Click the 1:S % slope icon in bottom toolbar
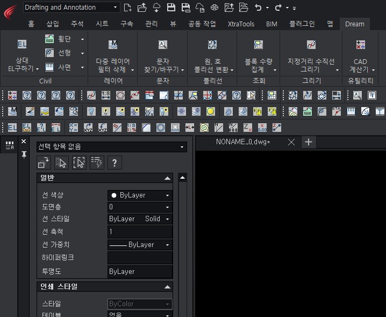 [x=132, y=128]
